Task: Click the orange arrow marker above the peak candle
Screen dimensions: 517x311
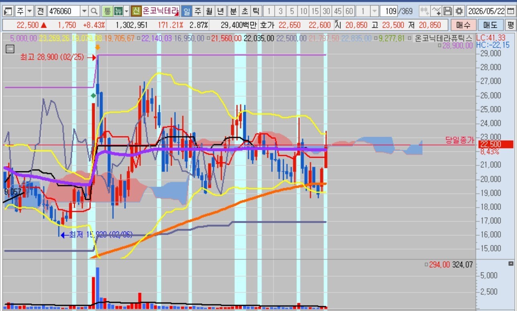Action: 98,48
